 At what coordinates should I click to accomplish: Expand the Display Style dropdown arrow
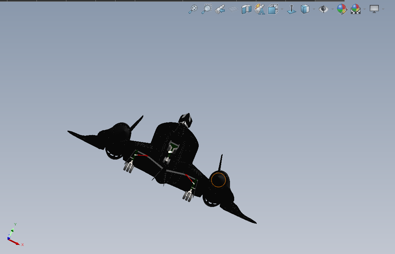tap(314, 9)
